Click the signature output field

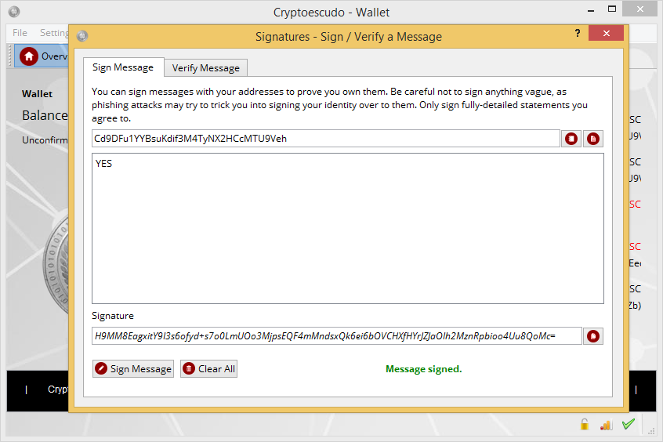[x=337, y=336]
